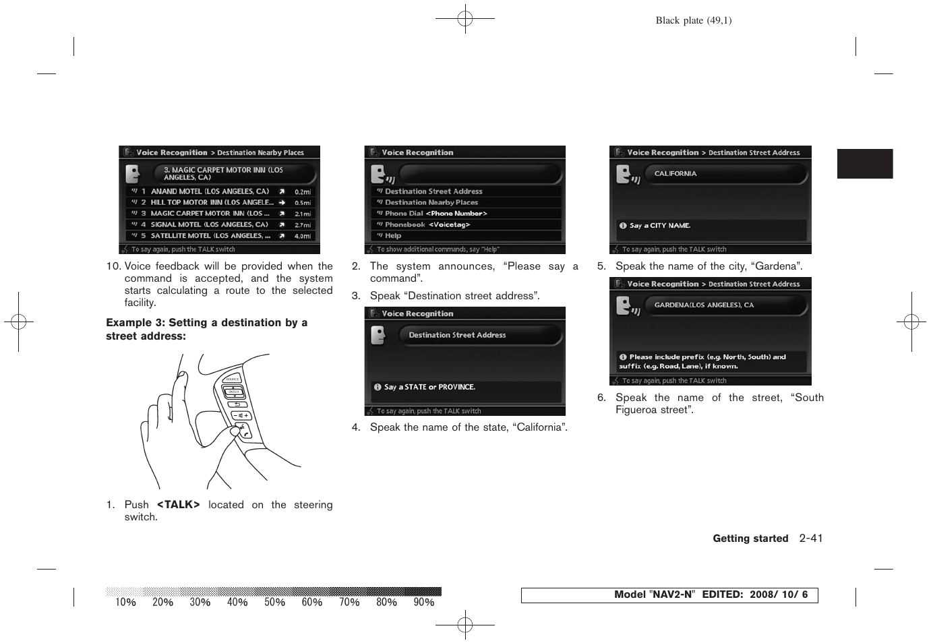
Task: Click the 4.0mi distance value
Action: click(303, 237)
